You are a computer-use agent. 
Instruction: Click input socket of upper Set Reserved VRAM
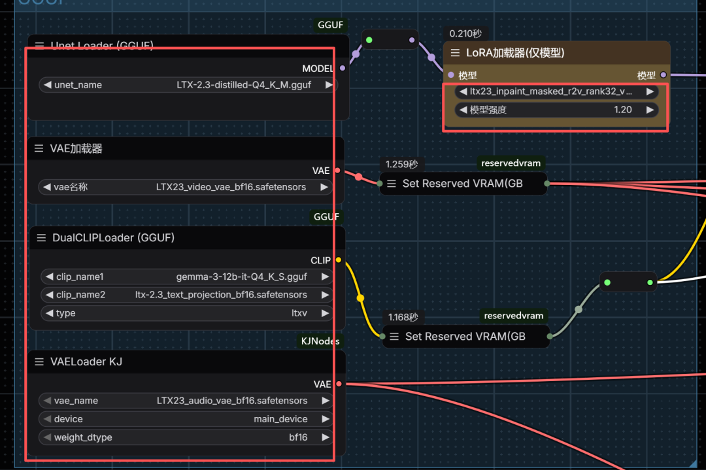click(x=380, y=184)
